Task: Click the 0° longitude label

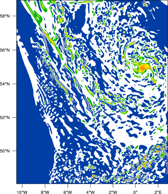Action: pyautogui.click(x=135, y=192)
